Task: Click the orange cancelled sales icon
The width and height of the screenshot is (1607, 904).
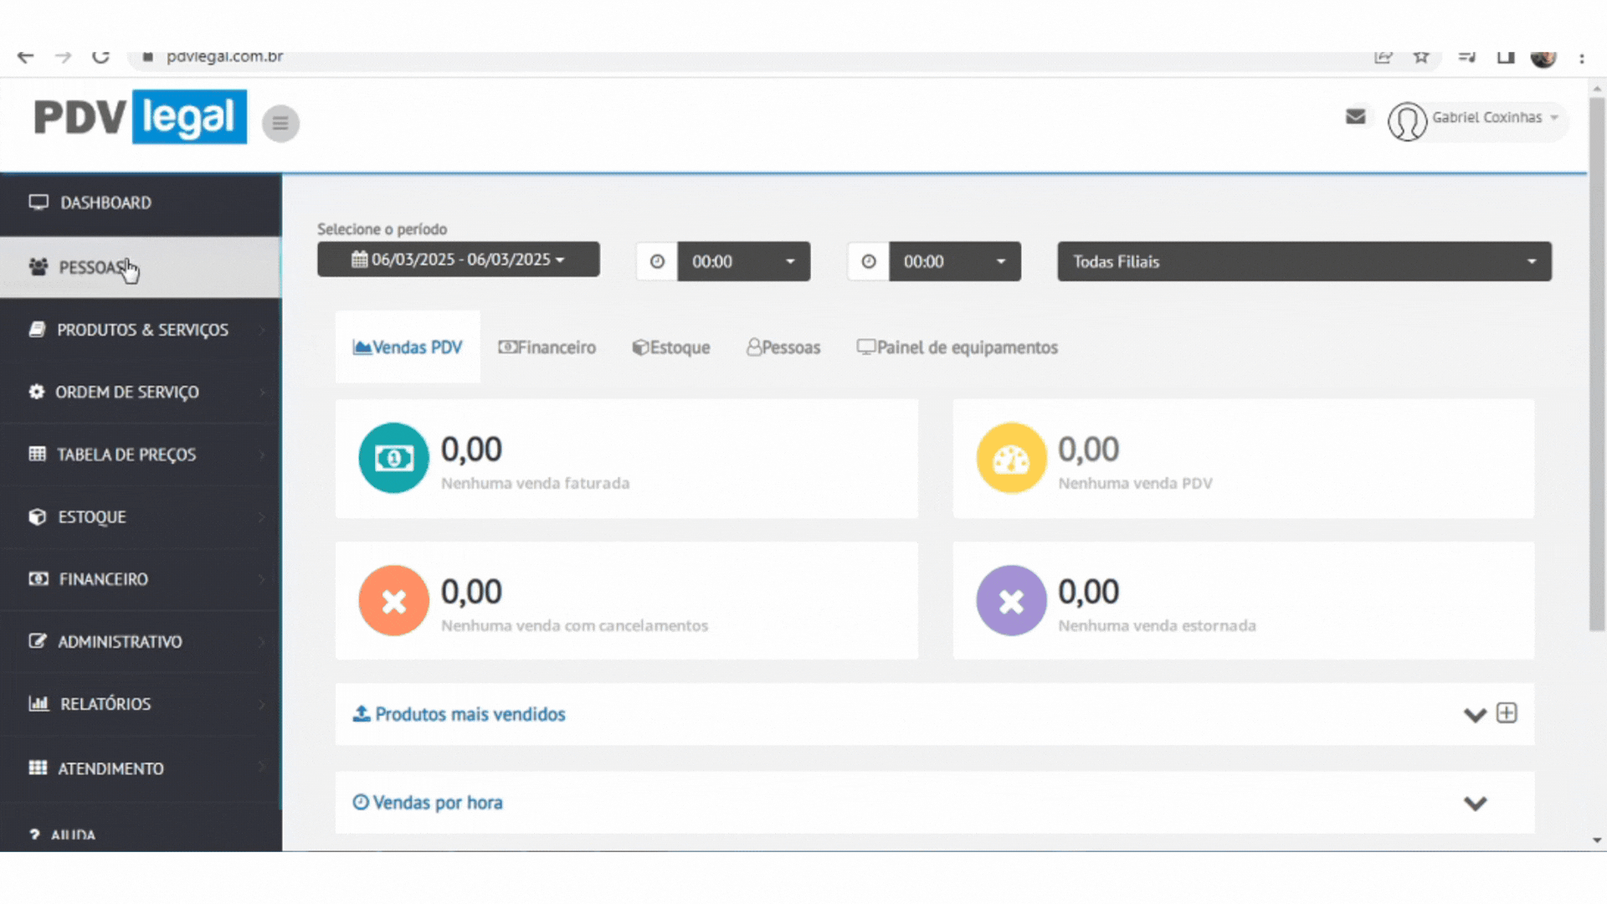Action: point(393,601)
